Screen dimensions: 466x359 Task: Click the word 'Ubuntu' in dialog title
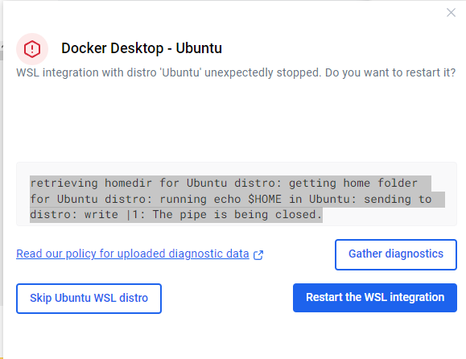[199, 48]
